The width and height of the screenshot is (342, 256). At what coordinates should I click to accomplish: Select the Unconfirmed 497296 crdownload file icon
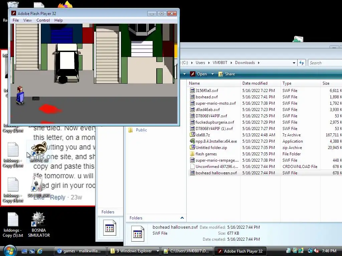click(192, 166)
